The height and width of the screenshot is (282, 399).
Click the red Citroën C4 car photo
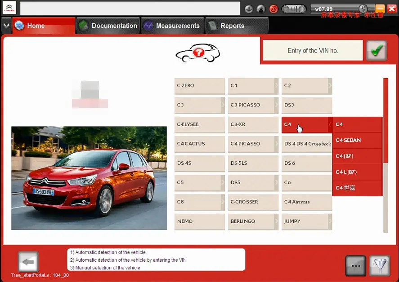tap(89, 178)
